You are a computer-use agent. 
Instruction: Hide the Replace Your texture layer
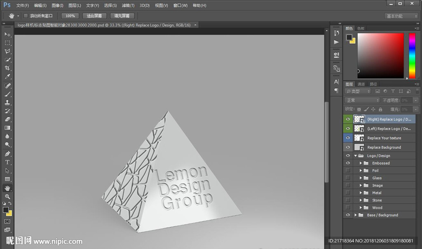[348, 138]
